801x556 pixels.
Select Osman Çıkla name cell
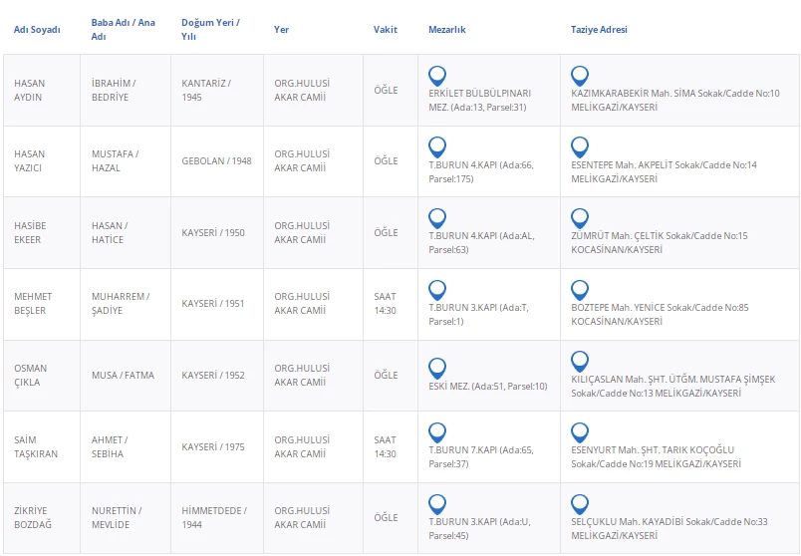(x=30, y=375)
